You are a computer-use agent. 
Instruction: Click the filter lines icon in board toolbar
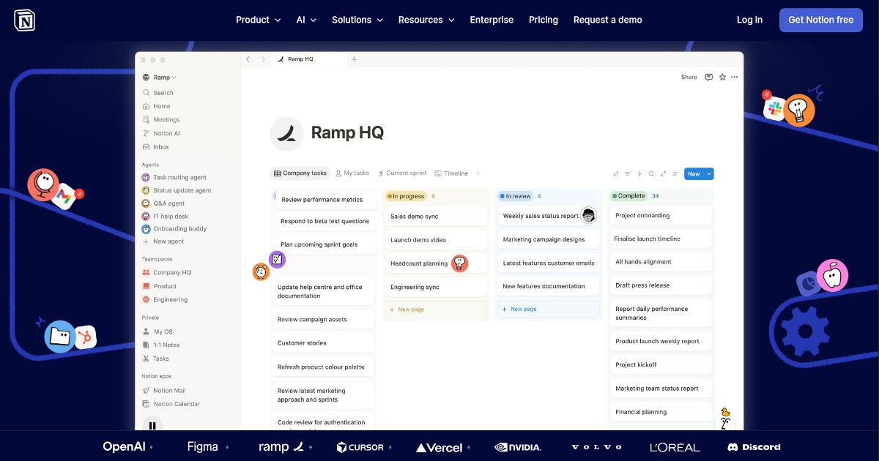tap(627, 174)
